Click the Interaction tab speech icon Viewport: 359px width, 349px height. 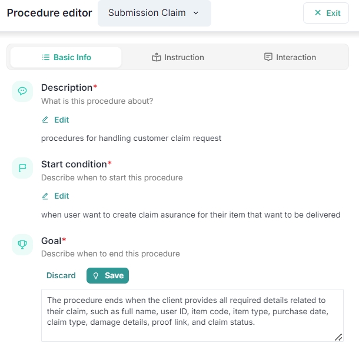coord(268,57)
